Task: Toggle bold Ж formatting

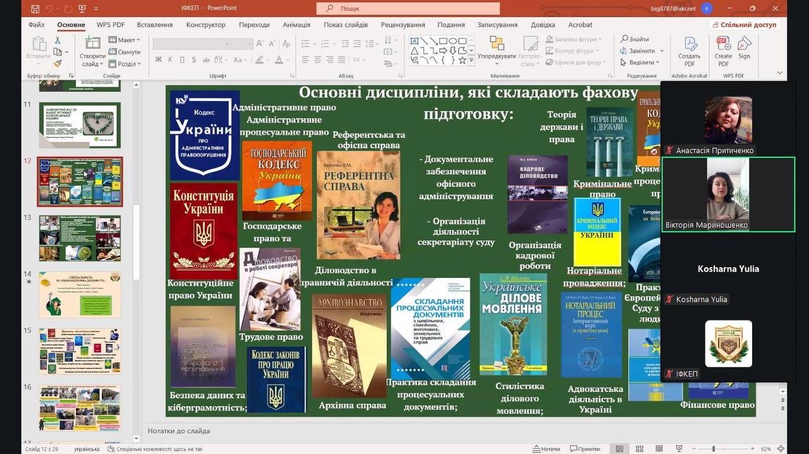Action: [158, 59]
